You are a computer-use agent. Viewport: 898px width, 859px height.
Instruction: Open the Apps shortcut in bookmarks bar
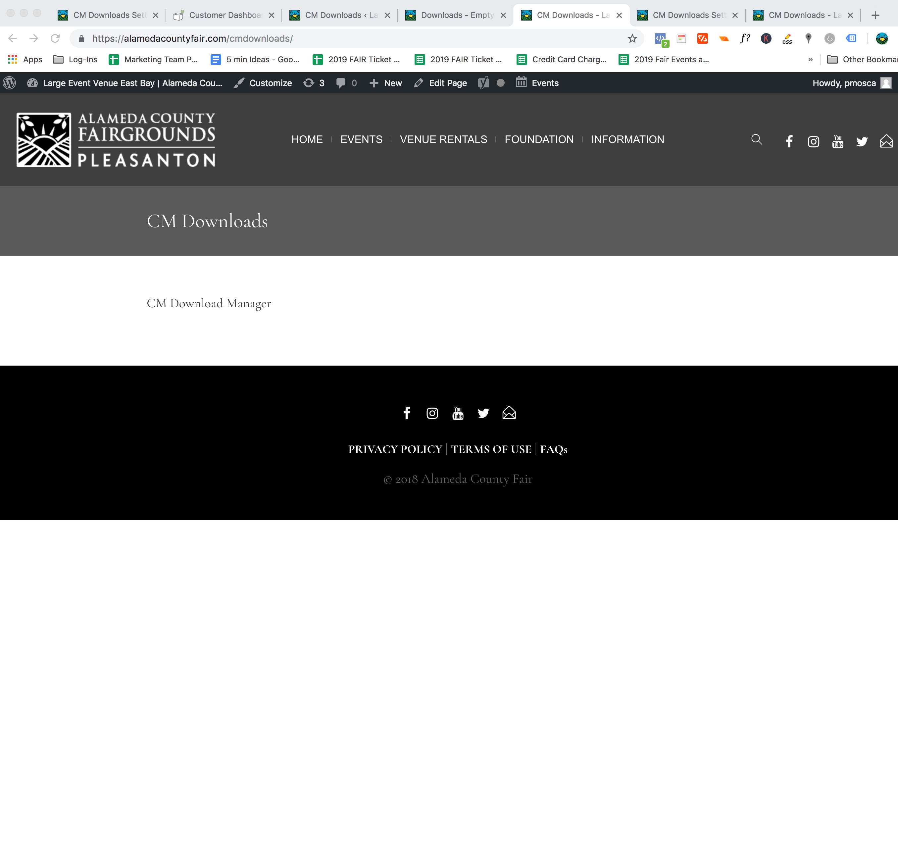[25, 60]
